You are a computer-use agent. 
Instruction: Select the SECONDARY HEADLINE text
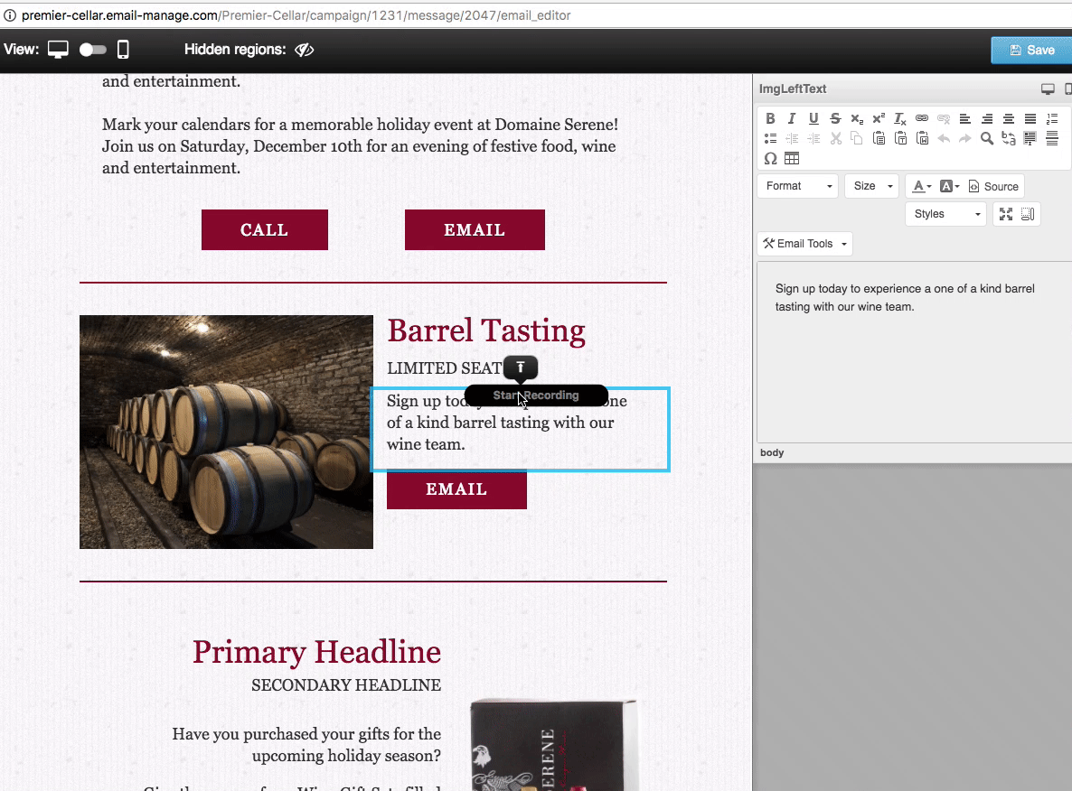pos(346,685)
